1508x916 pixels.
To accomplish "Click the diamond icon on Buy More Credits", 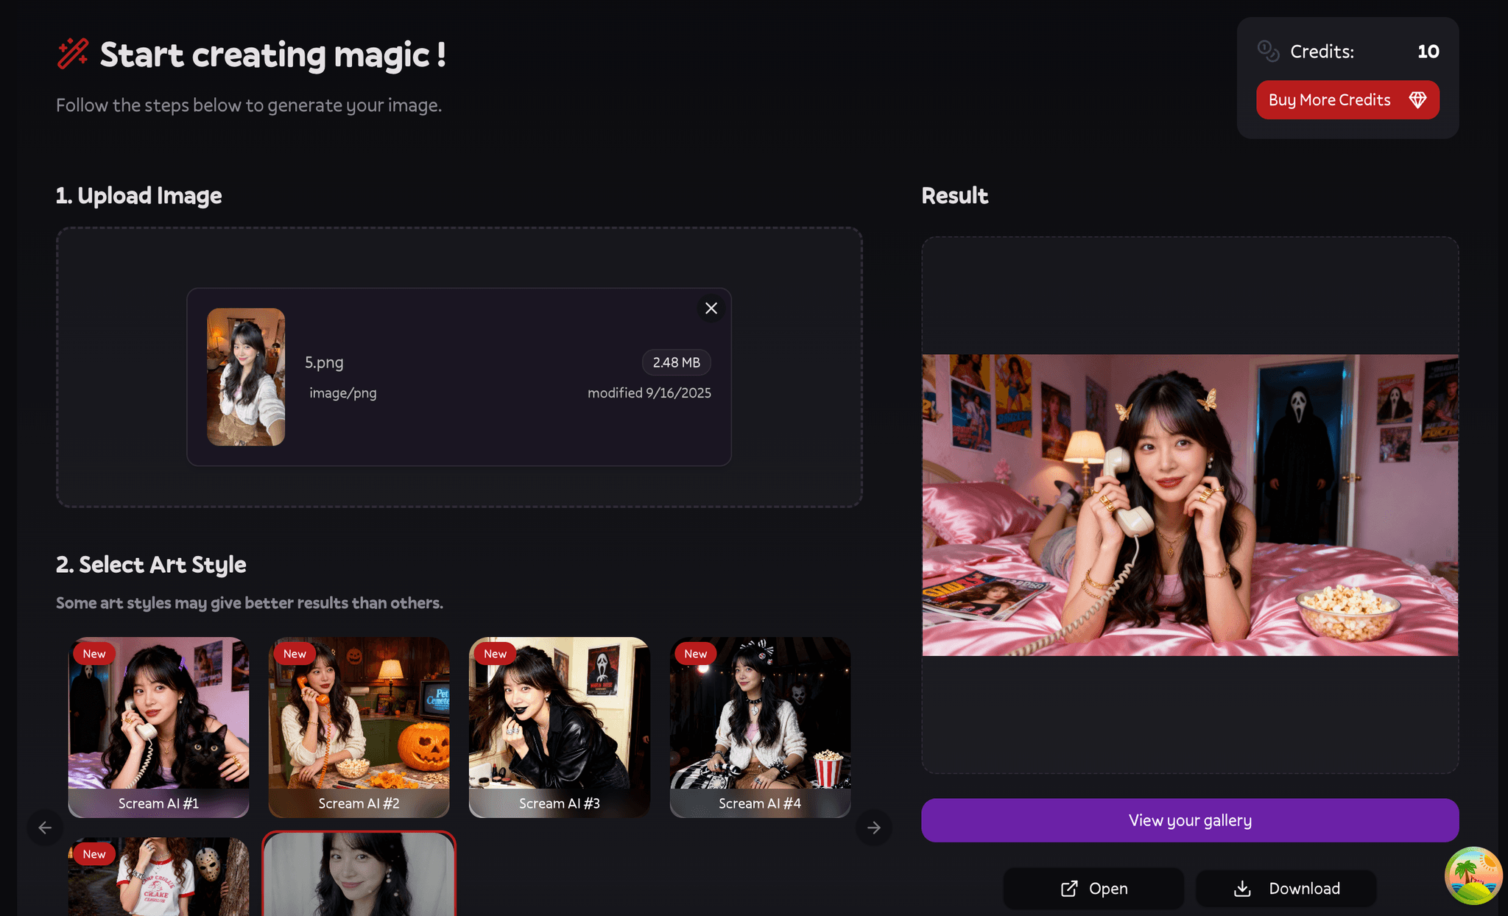I will (x=1417, y=100).
